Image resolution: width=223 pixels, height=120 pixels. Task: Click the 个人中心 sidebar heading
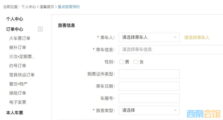pos(14,19)
